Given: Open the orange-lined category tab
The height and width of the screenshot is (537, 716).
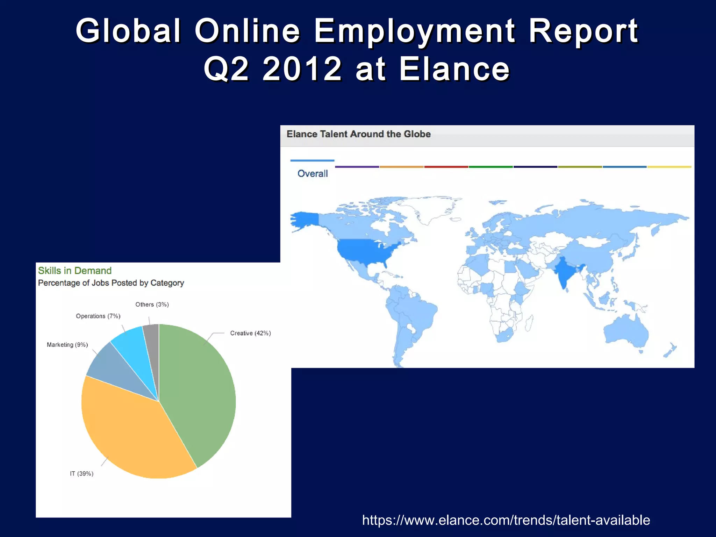Looking at the screenshot, I should [x=401, y=167].
